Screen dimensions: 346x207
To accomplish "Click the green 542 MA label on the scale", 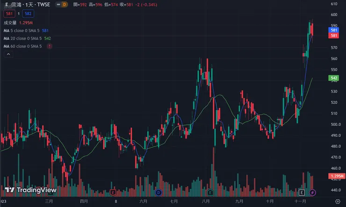I will click(x=334, y=78).
